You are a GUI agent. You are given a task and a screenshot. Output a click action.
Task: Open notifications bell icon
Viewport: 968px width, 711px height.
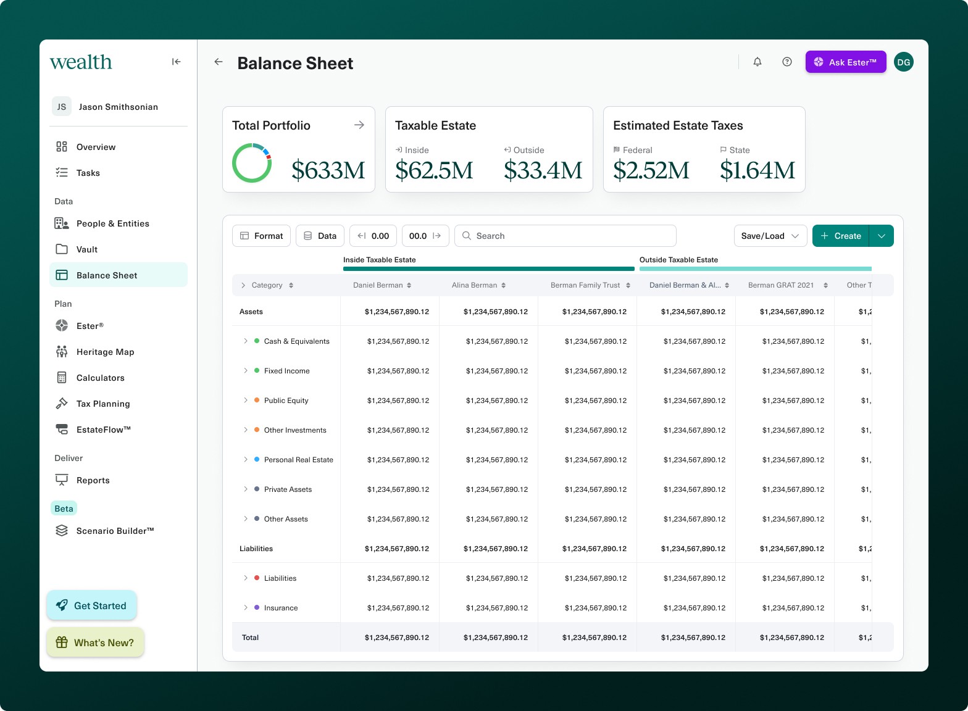(x=757, y=62)
